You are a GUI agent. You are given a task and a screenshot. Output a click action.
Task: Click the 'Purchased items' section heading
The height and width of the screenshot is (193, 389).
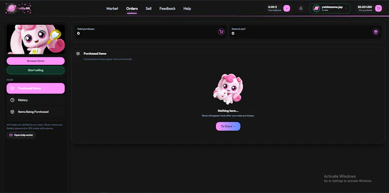tap(95, 54)
